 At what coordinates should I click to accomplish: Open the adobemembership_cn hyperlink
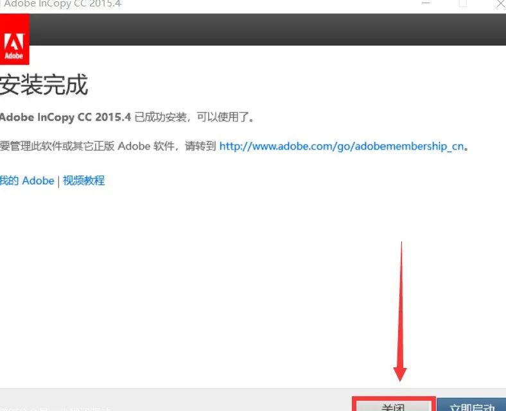tap(342, 146)
